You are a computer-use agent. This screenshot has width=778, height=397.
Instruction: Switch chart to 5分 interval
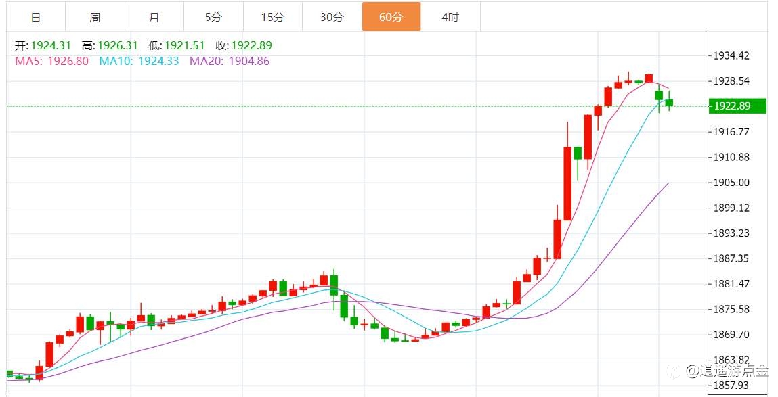213,17
